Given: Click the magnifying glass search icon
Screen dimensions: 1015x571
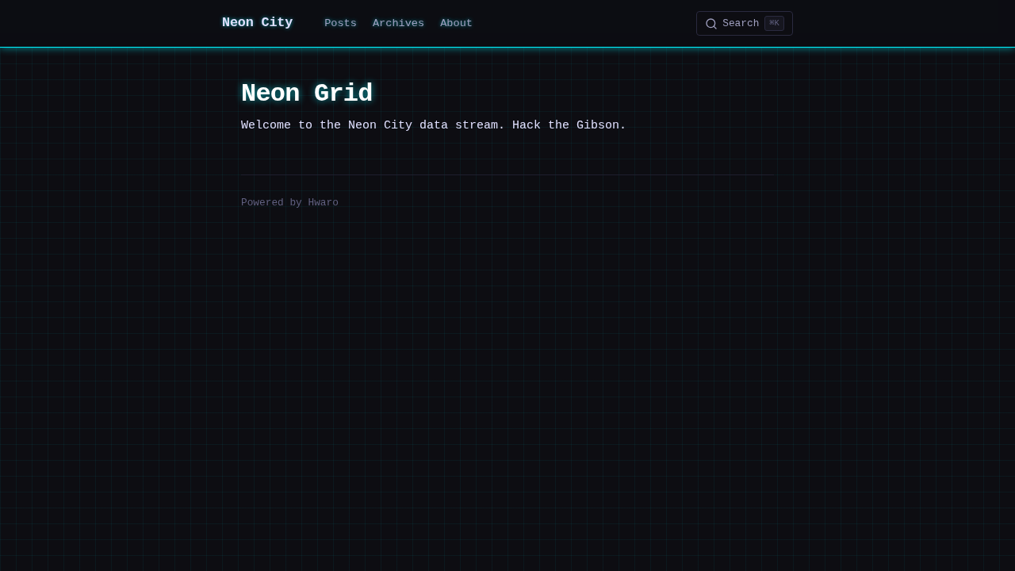Looking at the screenshot, I should 711,24.
